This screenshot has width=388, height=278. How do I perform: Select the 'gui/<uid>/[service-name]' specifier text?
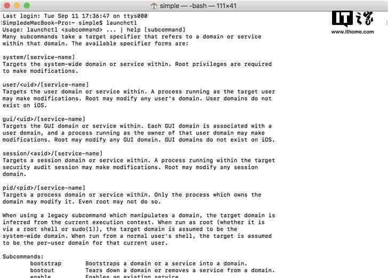coord(44,119)
